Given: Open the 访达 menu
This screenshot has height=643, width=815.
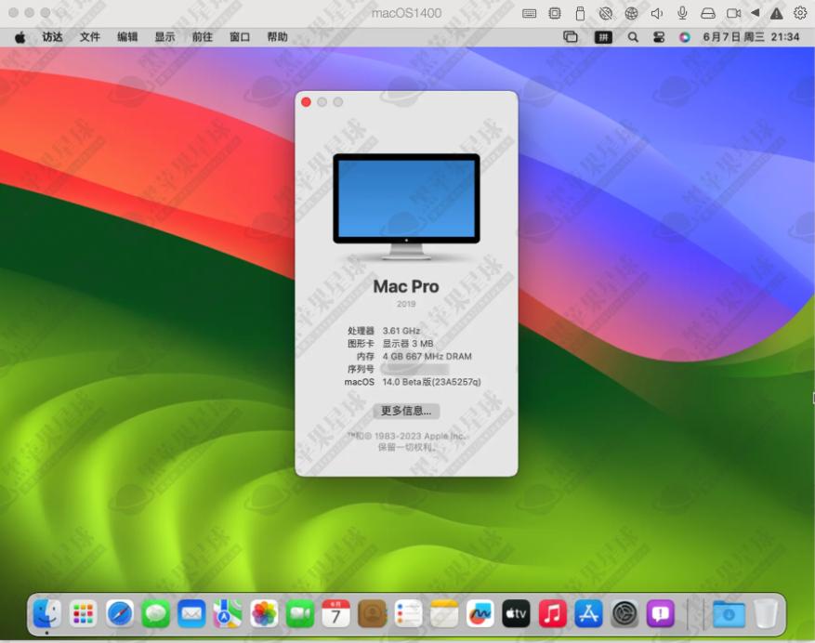Looking at the screenshot, I should pos(52,37).
